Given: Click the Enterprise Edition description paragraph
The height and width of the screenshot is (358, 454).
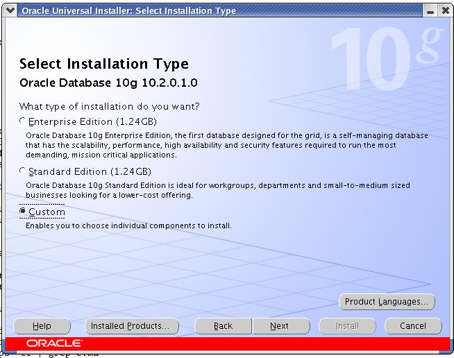Looking at the screenshot, I should coord(227,145).
